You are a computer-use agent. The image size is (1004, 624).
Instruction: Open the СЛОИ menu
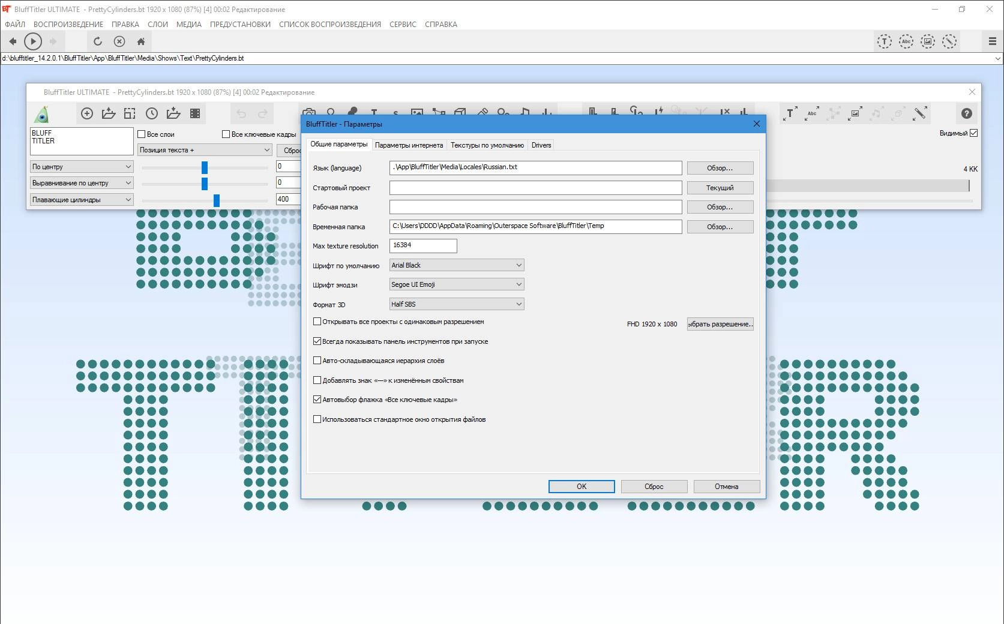pyautogui.click(x=158, y=24)
